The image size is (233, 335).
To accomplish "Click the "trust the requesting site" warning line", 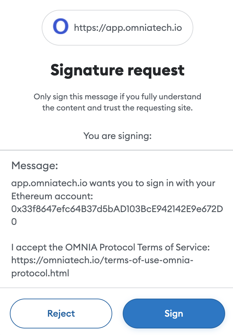I will coord(117,108).
